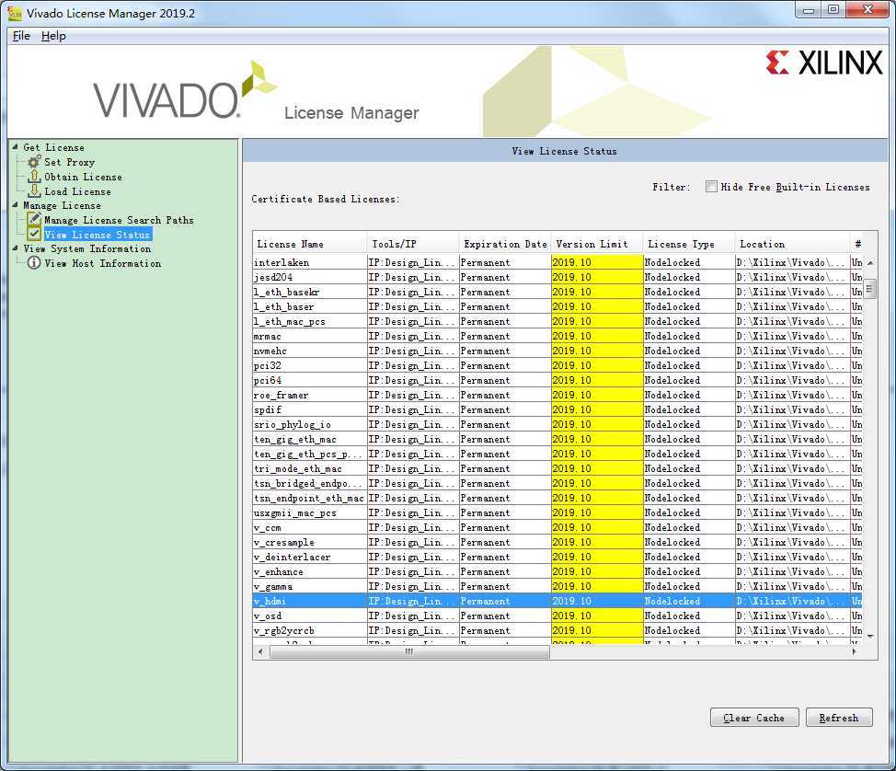This screenshot has height=771, width=896.
Task: Select Load License in the tree
Action: point(77,191)
